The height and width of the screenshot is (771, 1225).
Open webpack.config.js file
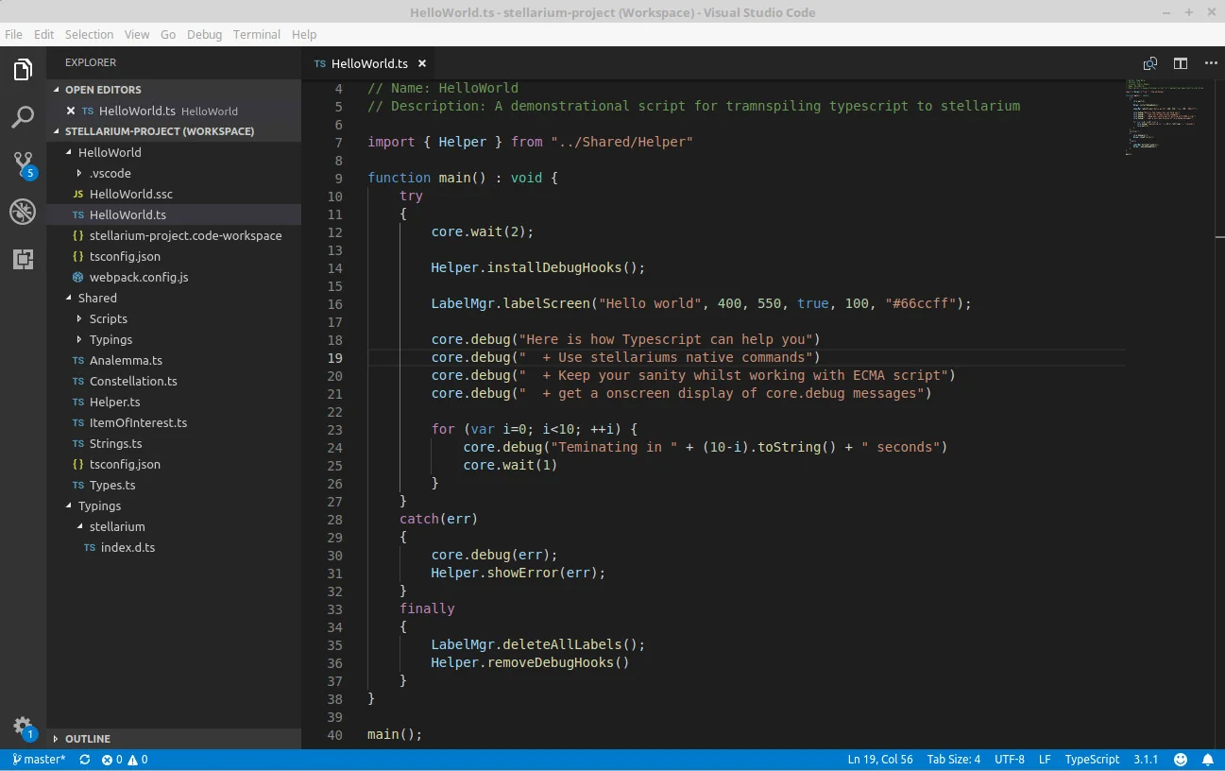174,277
